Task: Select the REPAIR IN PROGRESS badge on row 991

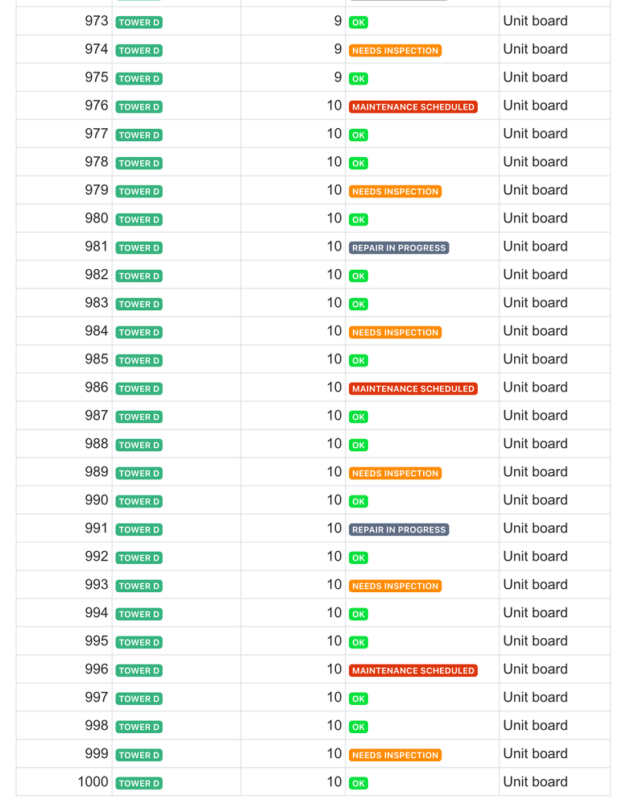Action: 399,529
